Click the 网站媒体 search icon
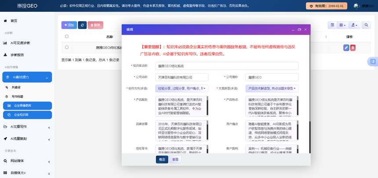The image size is (378, 178). click(5, 161)
